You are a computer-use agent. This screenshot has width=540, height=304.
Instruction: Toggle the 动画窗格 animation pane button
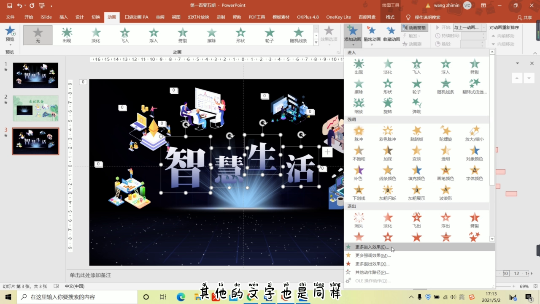tap(414, 28)
